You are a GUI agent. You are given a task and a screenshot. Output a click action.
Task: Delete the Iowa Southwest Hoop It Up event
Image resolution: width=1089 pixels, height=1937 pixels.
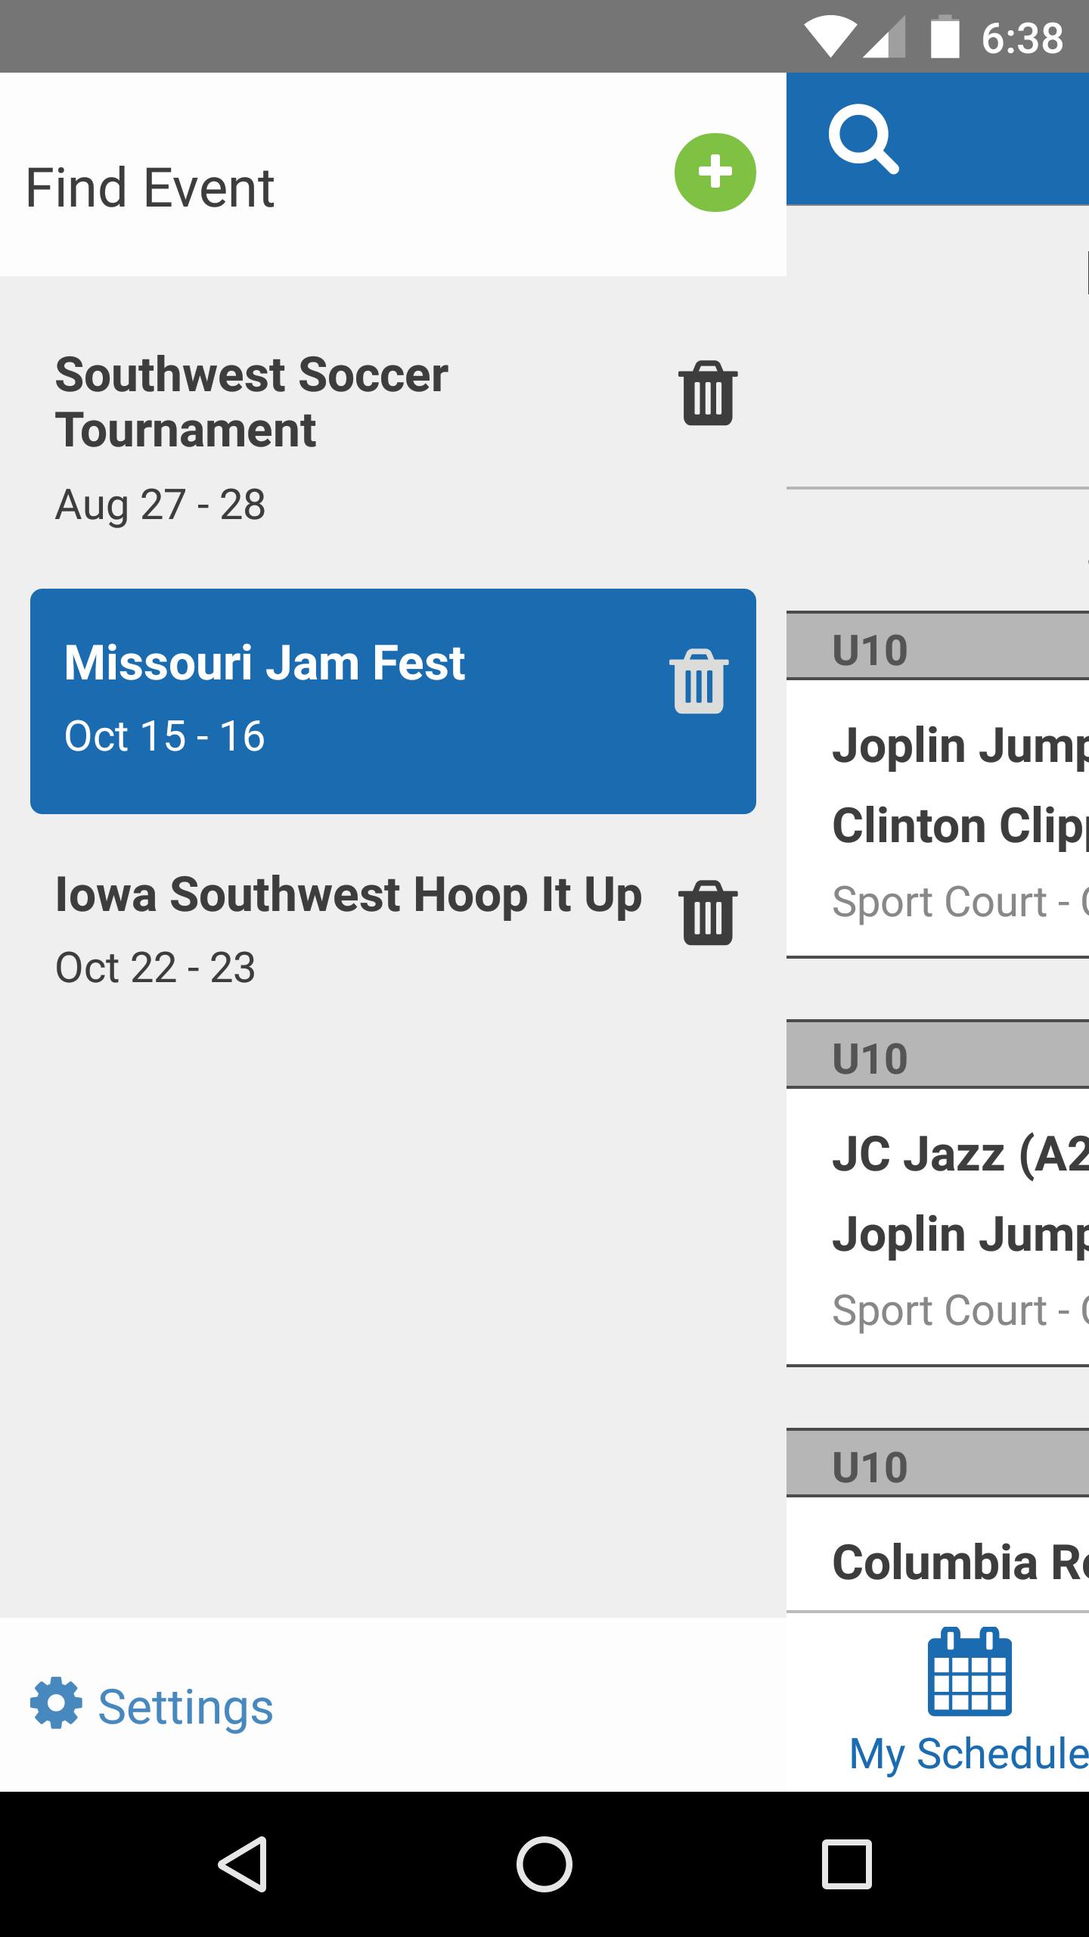click(708, 913)
